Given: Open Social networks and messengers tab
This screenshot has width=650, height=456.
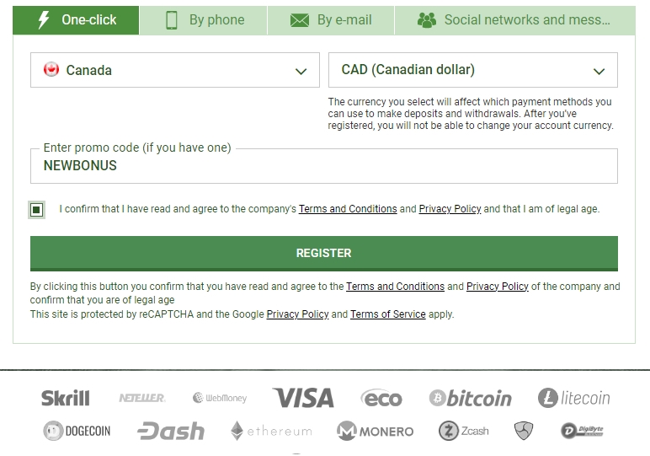Looking at the screenshot, I should pos(514,20).
